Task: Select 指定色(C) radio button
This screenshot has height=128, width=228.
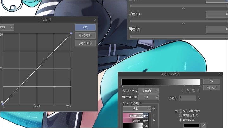Action: coord(180,120)
